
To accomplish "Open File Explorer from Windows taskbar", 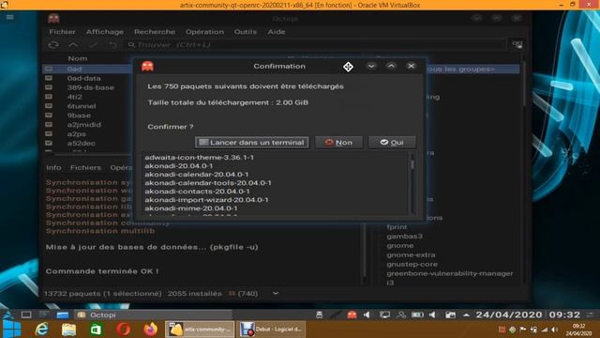I will click(x=68, y=330).
